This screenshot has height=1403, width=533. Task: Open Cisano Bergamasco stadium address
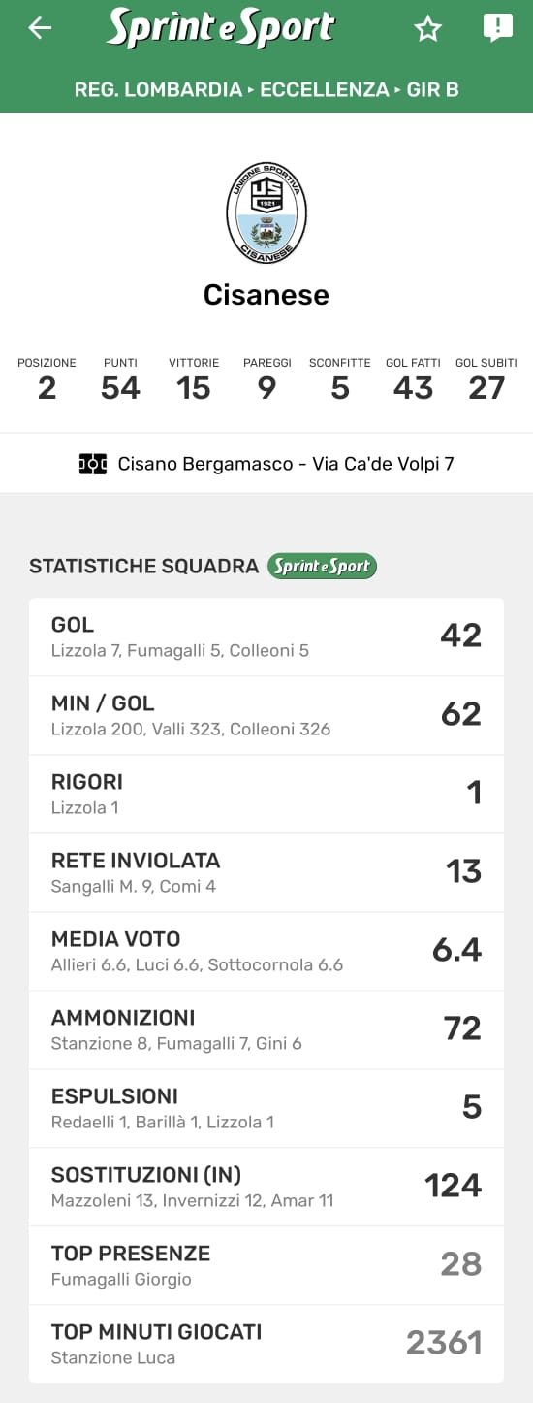286,464
